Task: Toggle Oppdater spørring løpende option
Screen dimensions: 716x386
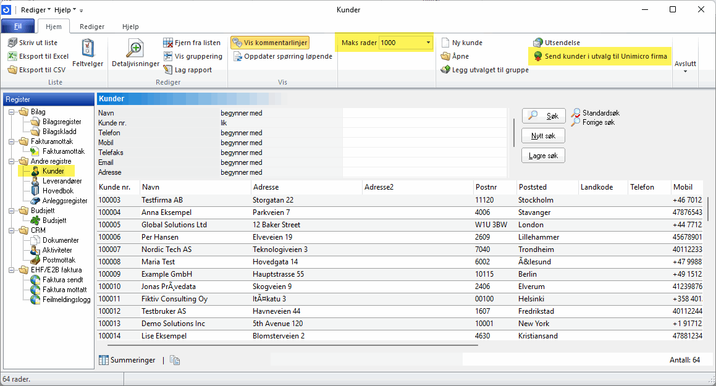Action: [283, 56]
